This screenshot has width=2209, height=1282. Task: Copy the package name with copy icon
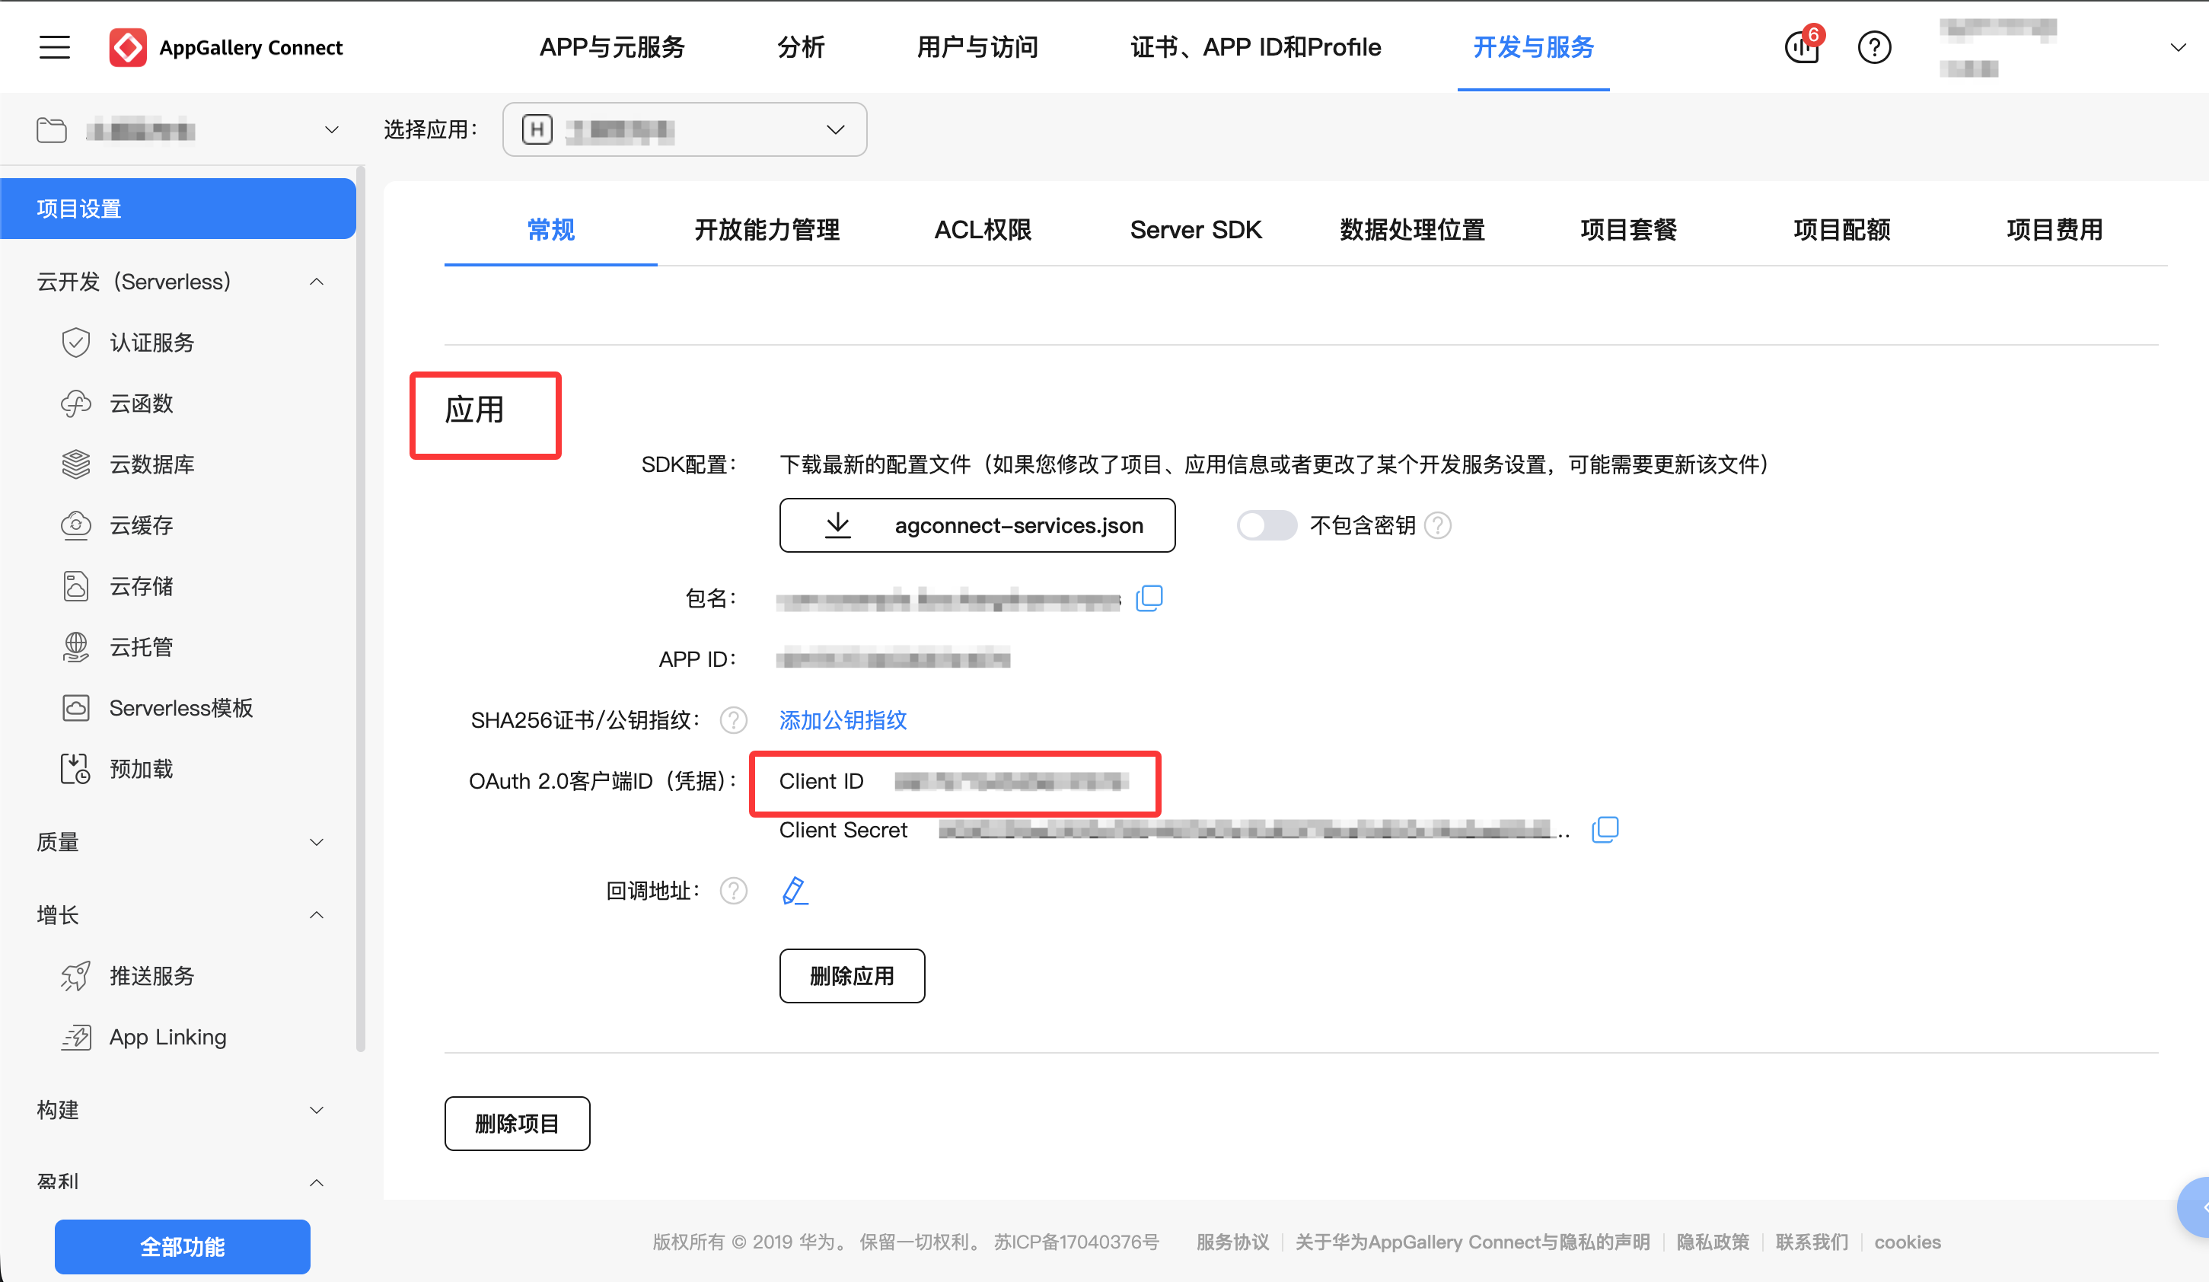click(1149, 599)
